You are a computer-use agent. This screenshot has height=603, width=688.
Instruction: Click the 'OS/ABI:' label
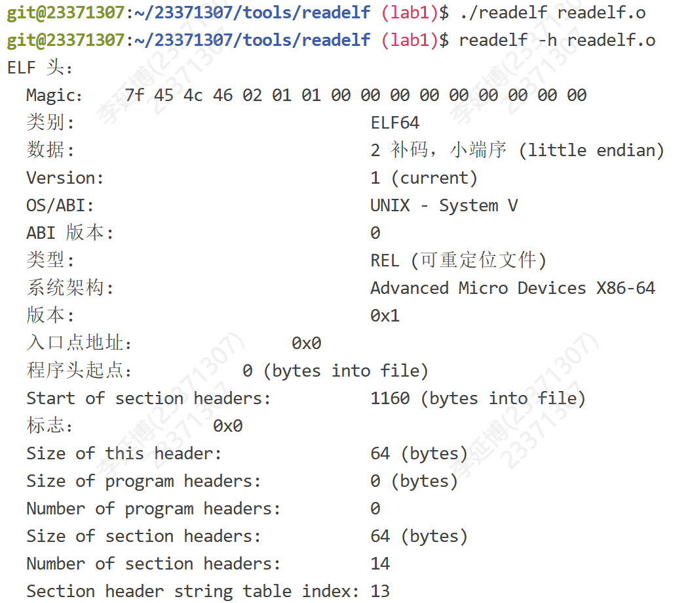click(60, 205)
